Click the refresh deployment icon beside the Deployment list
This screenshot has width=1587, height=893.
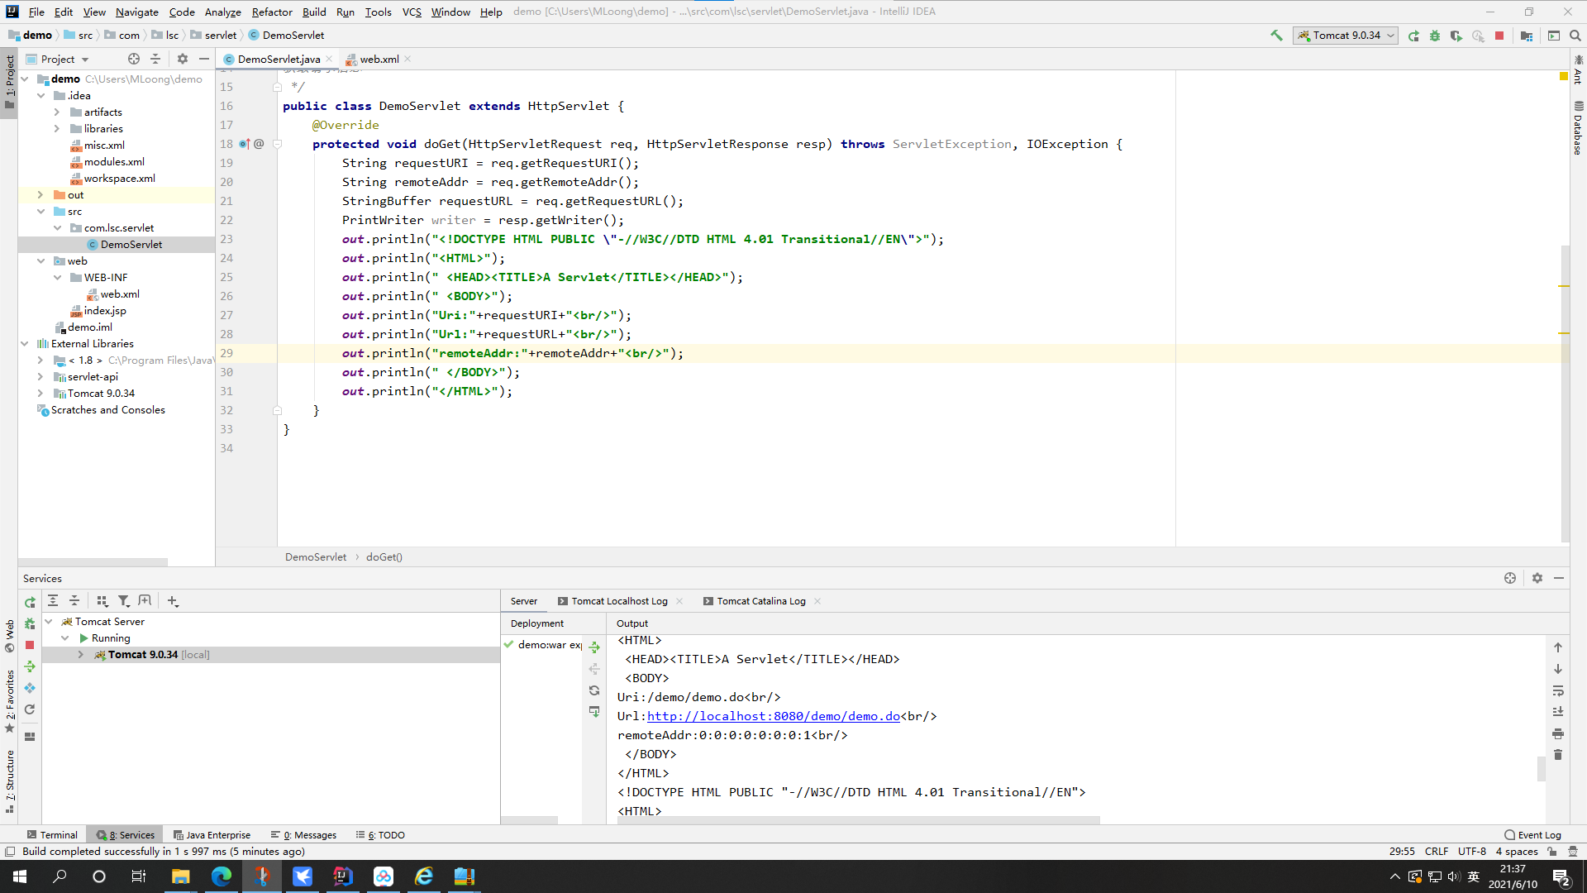pyautogui.click(x=594, y=690)
